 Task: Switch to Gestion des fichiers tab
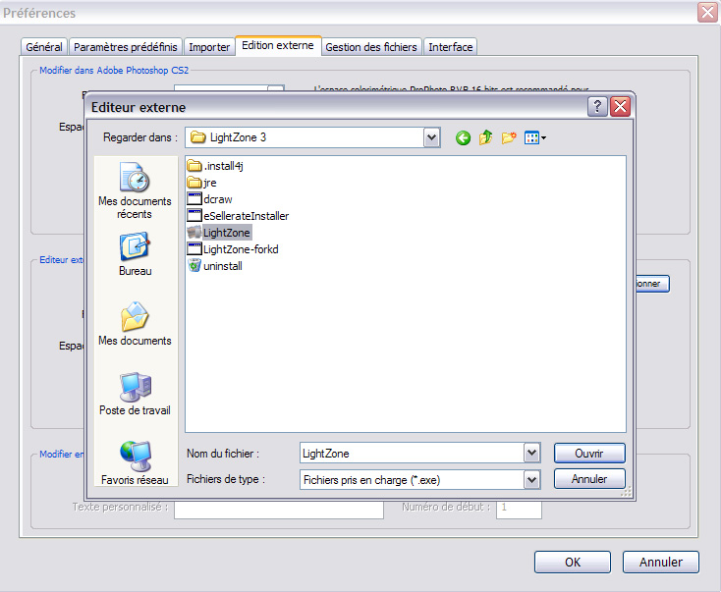pyautogui.click(x=371, y=47)
